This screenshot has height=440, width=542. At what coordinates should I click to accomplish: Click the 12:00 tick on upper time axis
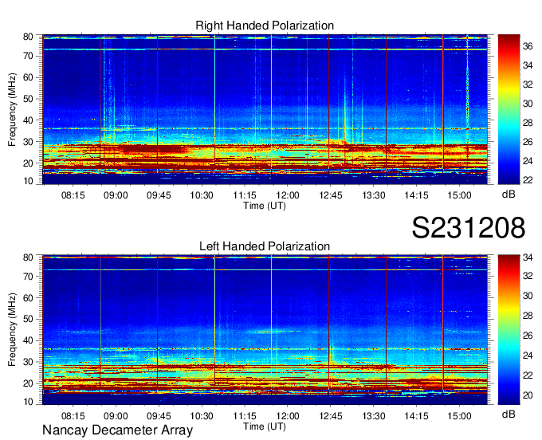(x=288, y=195)
